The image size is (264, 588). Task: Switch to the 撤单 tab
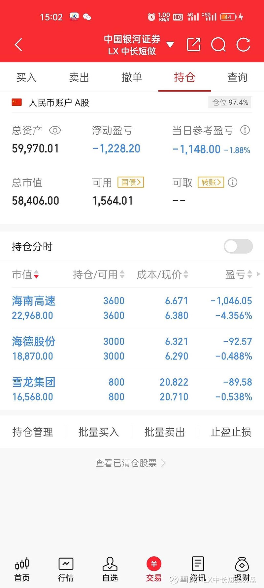132,77
